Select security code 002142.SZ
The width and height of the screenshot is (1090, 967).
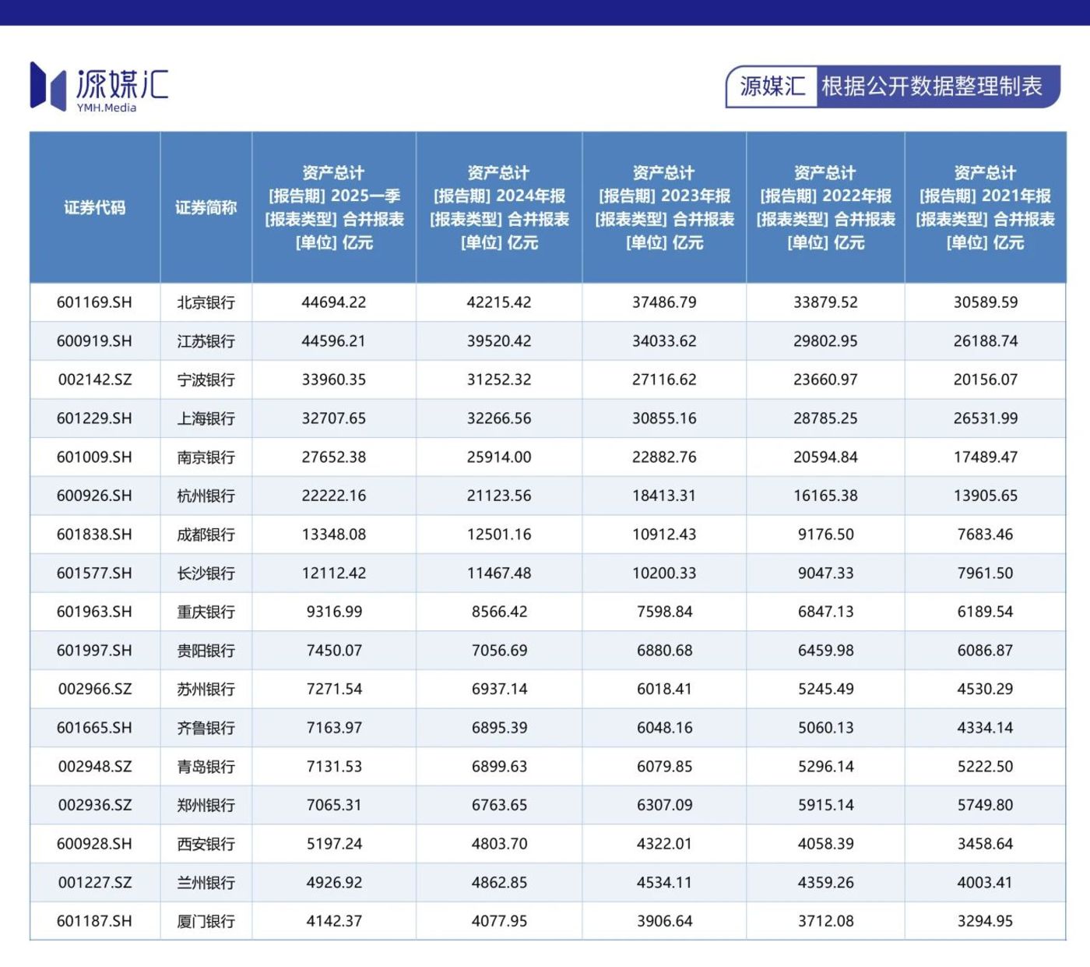click(x=95, y=379)
